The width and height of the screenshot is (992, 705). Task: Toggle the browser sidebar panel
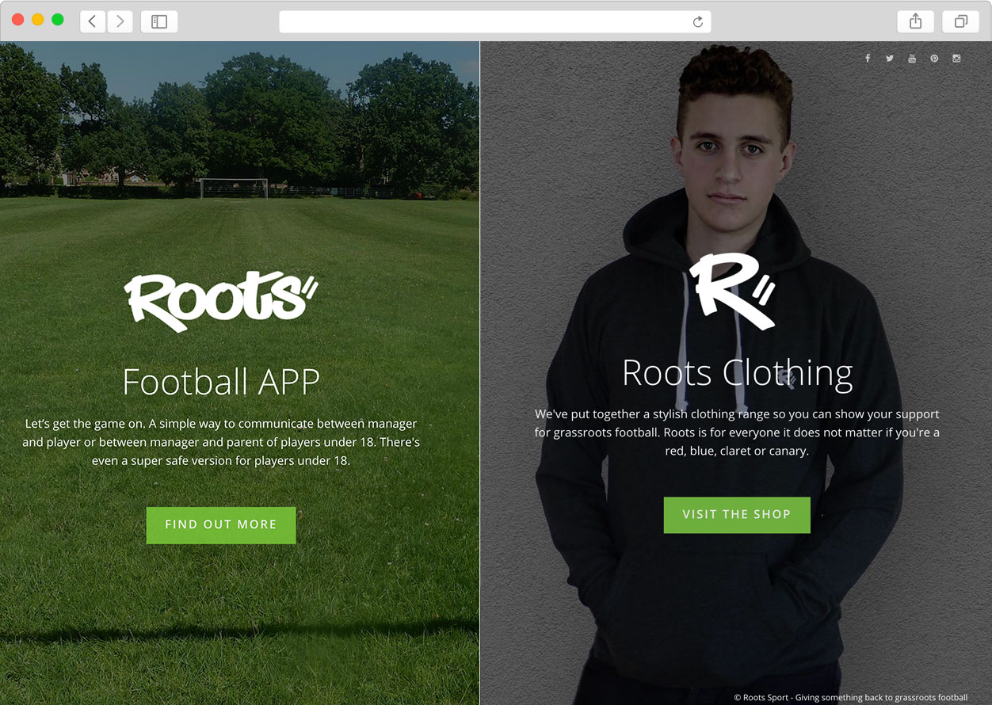159,21
